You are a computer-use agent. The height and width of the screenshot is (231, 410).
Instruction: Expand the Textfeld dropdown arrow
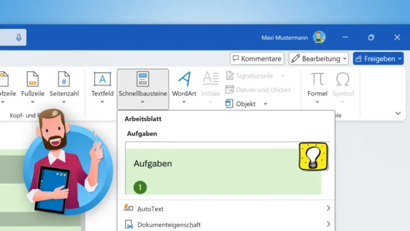coord(102,102)
